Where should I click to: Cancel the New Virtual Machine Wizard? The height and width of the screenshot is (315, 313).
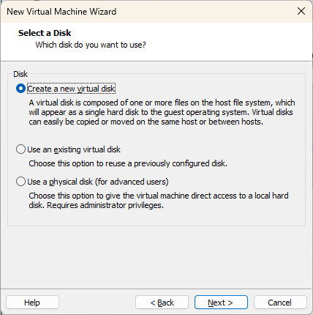click(280, 303)
